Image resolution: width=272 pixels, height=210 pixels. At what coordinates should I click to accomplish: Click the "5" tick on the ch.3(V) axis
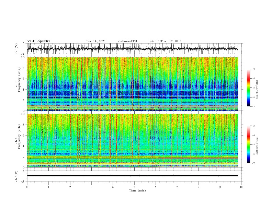pyautogui.click(x=24, y=171)
